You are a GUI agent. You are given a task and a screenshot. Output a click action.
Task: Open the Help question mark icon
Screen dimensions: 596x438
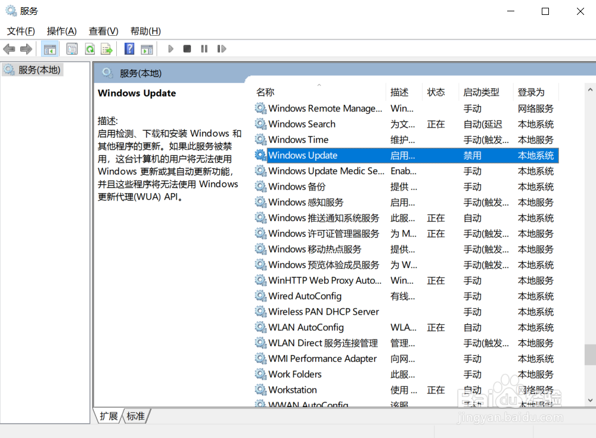tap(129, 49)
